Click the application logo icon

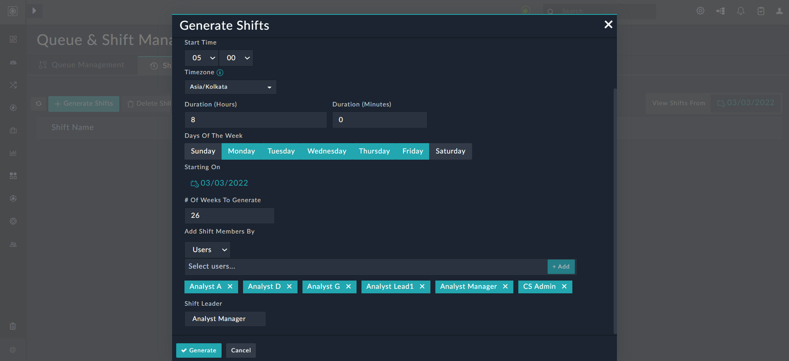pyautogui.click(x=13, y=11)
